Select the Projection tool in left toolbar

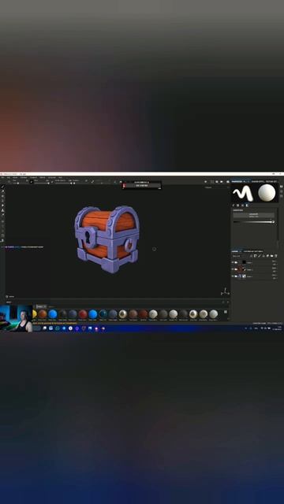[x=3, y=196]
